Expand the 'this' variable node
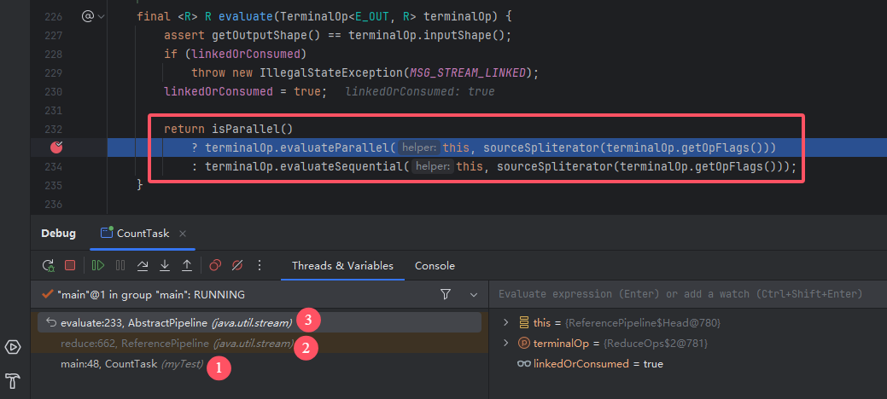 pyautogui.click(x=505, y=322)
